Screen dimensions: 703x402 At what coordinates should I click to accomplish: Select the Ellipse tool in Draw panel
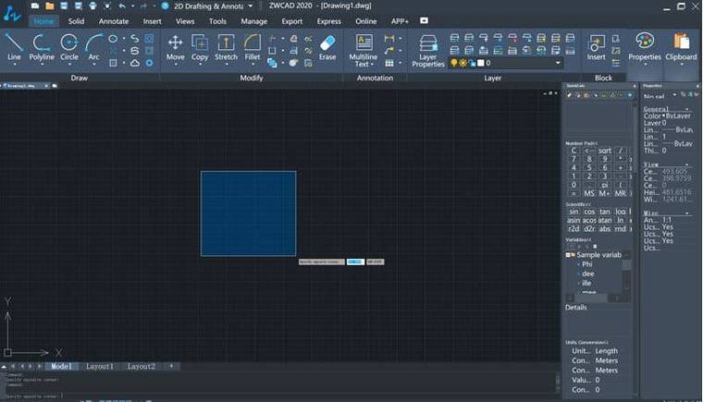pyautogui.click(x=113, y=39)
